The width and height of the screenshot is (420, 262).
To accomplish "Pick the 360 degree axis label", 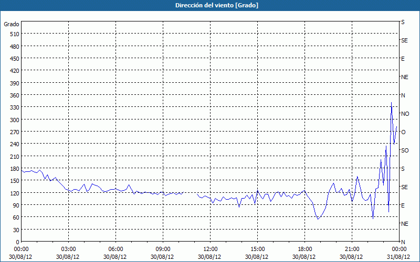I will coord(15,95).
